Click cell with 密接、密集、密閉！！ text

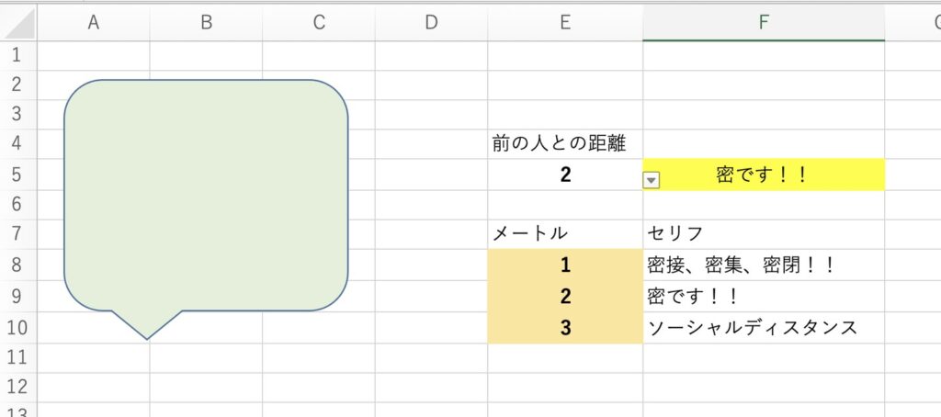tap(764, 265)
